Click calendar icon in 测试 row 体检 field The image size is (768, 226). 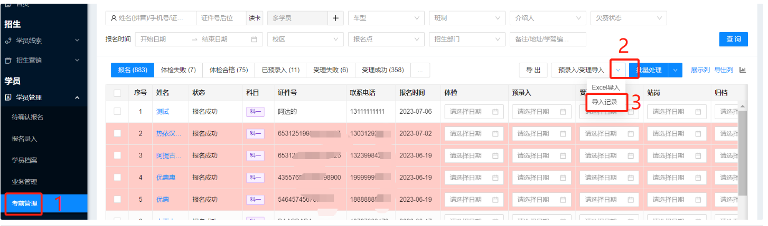[495, 112]
